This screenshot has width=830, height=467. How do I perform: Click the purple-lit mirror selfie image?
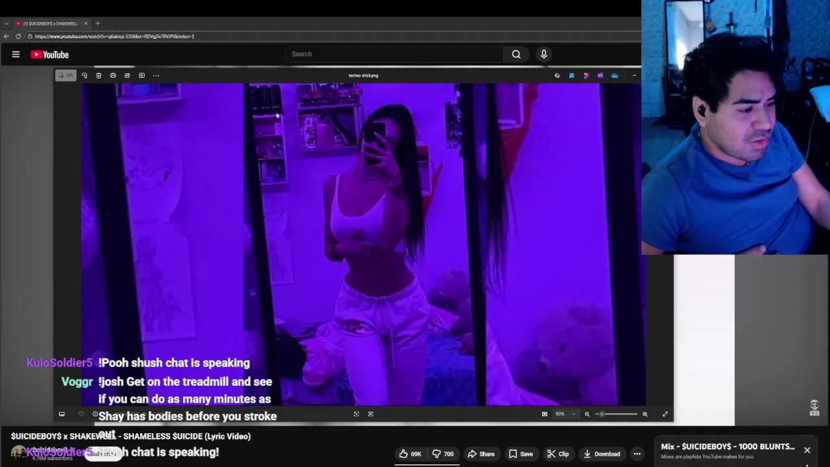pos(363,245)
